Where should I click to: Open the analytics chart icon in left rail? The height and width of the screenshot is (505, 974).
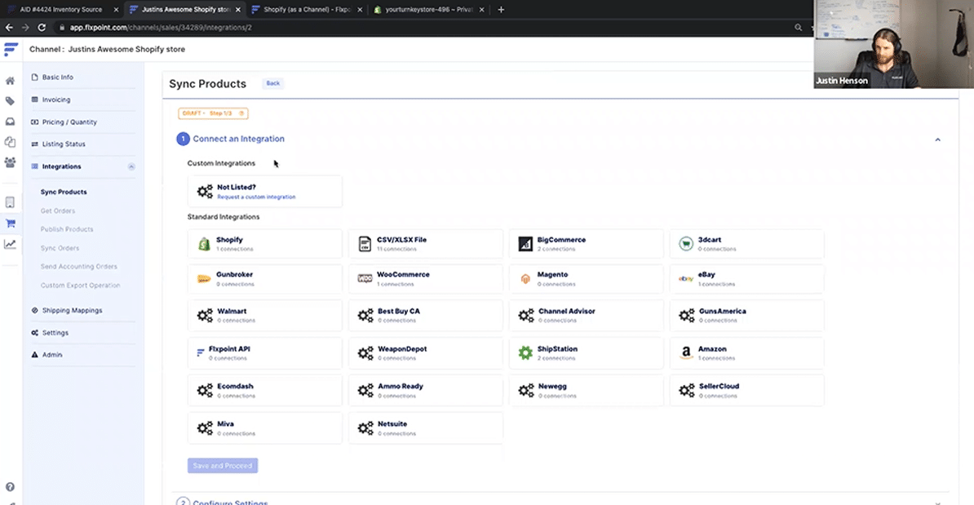[10, 244]
